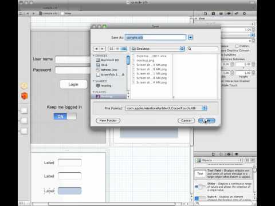The height and width of the screenshot is (206, 275).
Task: Select Macintosh HD in sidebar
Action: click(108, 60)
